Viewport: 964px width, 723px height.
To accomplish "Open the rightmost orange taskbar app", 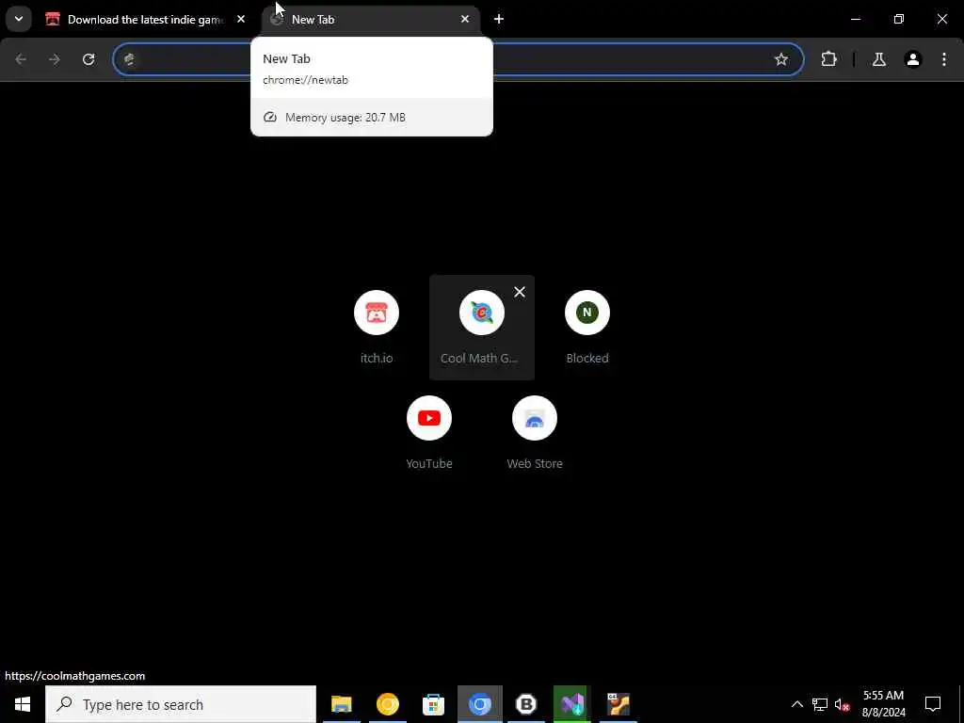I will tap(618, 704).
